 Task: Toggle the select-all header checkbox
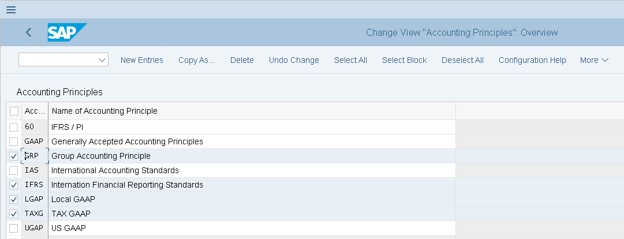pos(14,111)
